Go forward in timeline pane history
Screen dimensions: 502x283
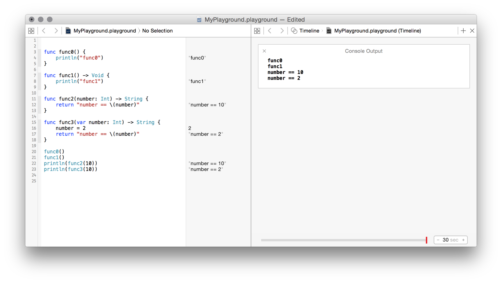(282, 31)
